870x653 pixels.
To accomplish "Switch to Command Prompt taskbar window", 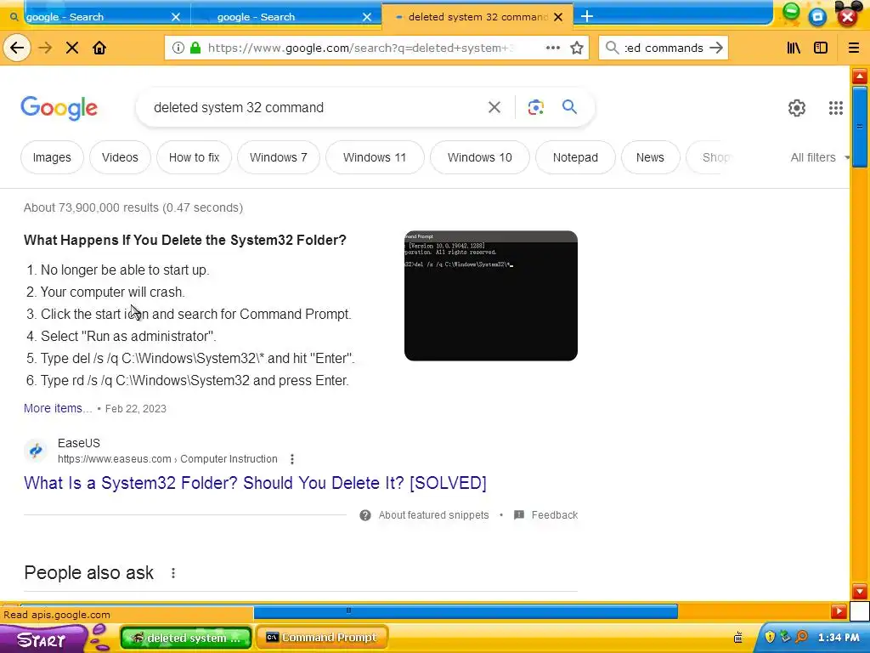I will click(x=322, y=638).
